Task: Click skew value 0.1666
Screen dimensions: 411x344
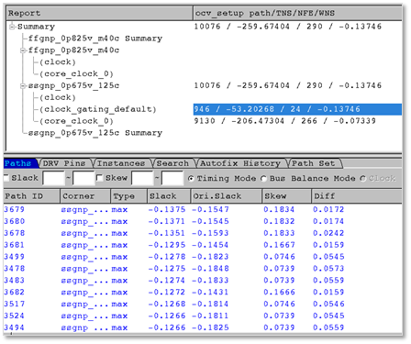Action: [x=279, y=293]
